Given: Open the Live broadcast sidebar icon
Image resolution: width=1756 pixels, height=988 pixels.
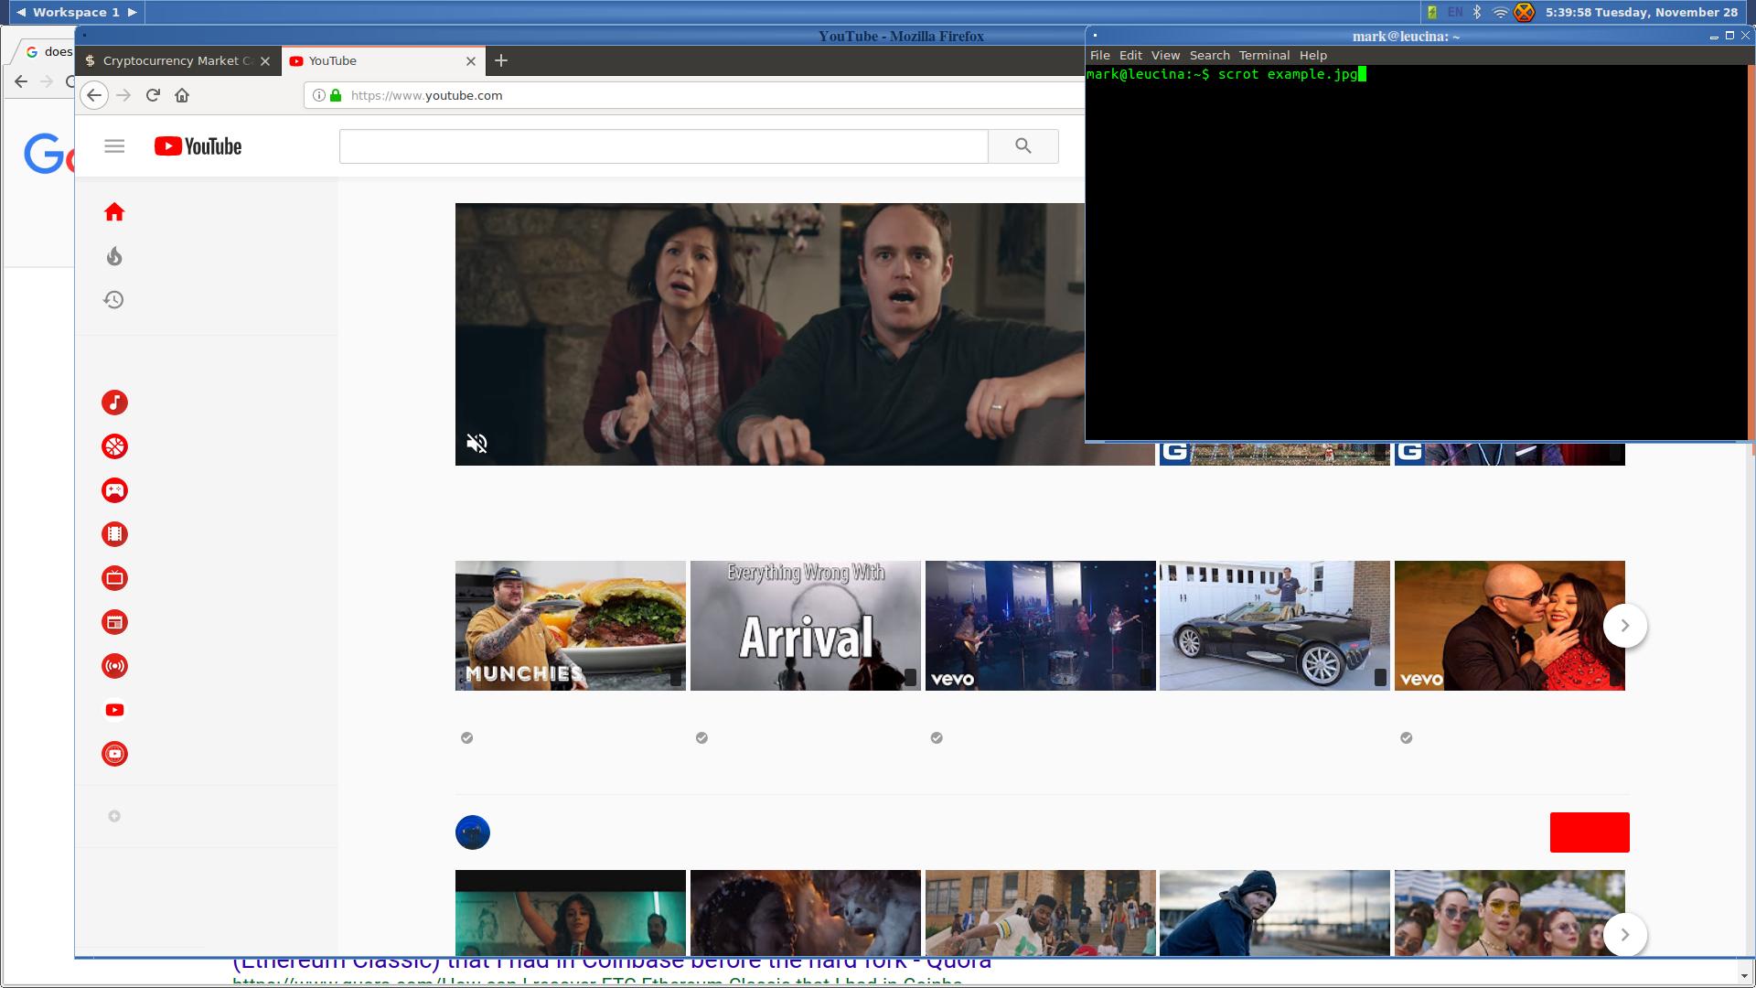Looking at the screenshot, I should coord(114,666).
